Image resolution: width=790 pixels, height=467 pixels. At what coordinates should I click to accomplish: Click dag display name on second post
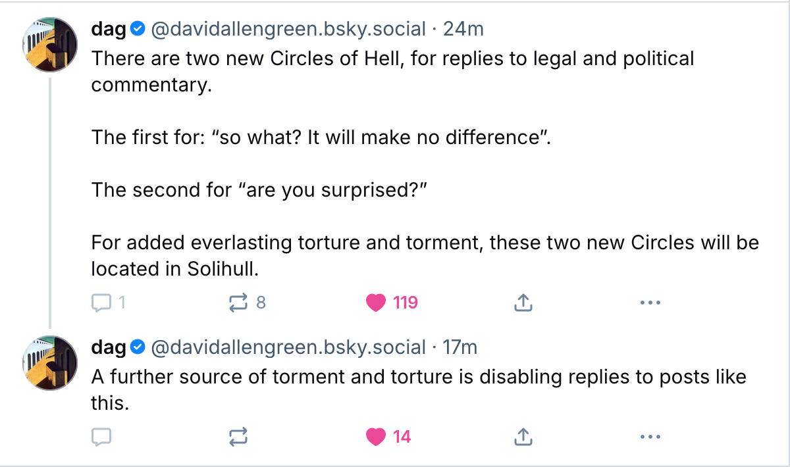coord(108,347)
